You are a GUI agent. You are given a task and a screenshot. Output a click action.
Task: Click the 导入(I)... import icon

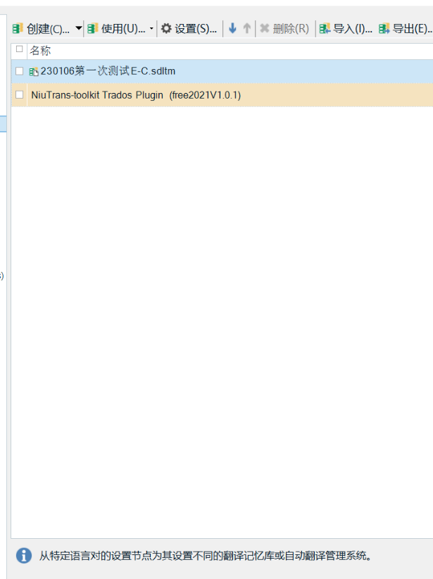(325, 28)
